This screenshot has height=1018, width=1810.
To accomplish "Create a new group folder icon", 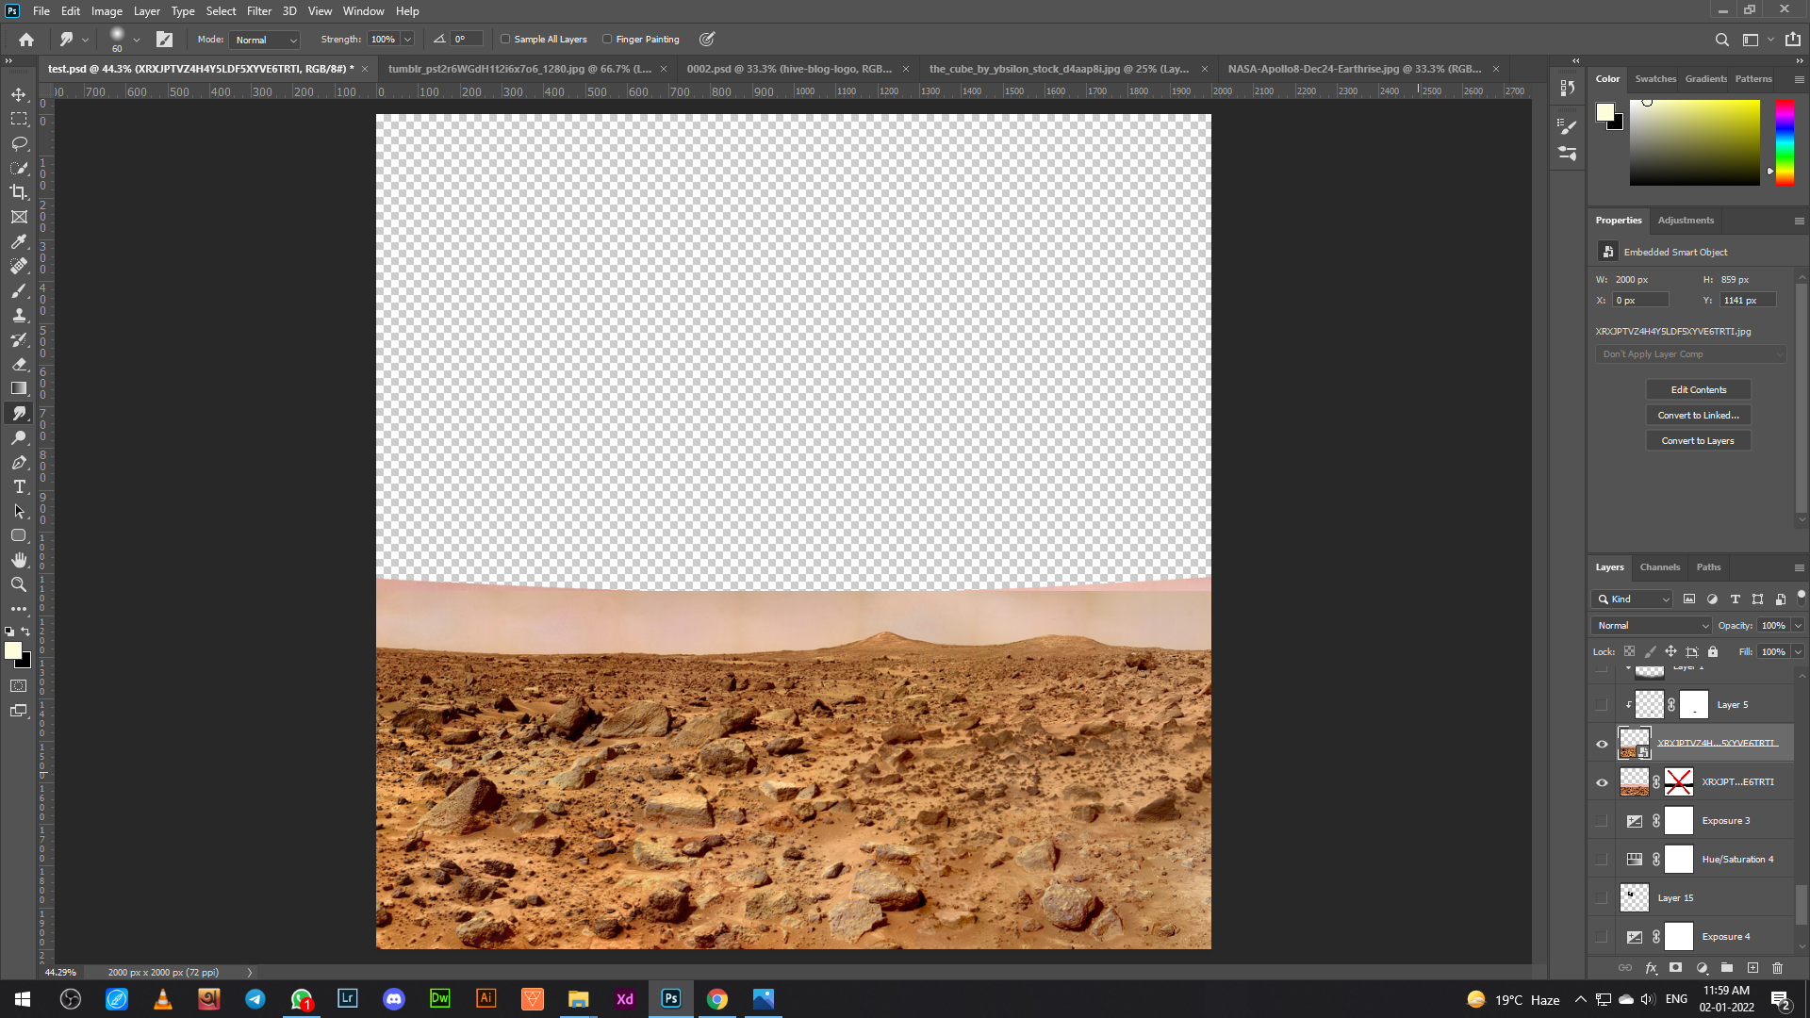I will 1727,968.
